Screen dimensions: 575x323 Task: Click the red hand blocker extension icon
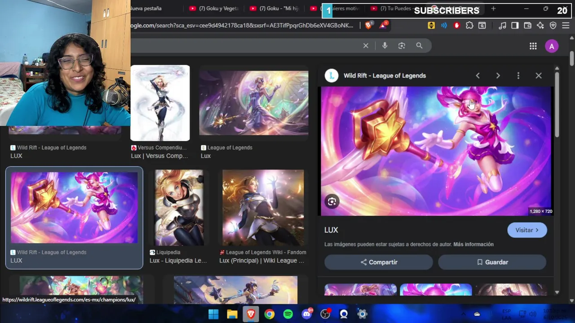click(x=457, y=26)
